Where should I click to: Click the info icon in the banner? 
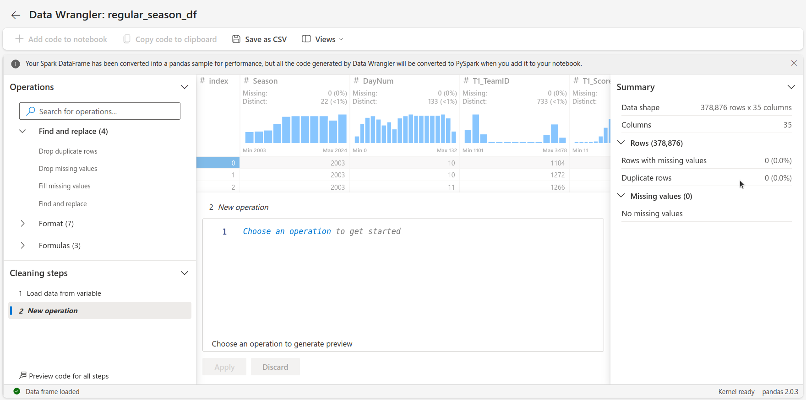tap(16, 64)
